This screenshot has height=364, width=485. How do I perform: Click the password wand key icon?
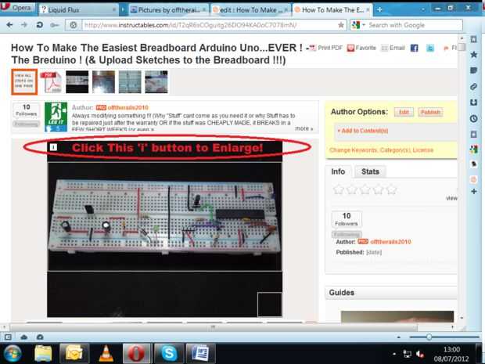(x=55, y=25)
